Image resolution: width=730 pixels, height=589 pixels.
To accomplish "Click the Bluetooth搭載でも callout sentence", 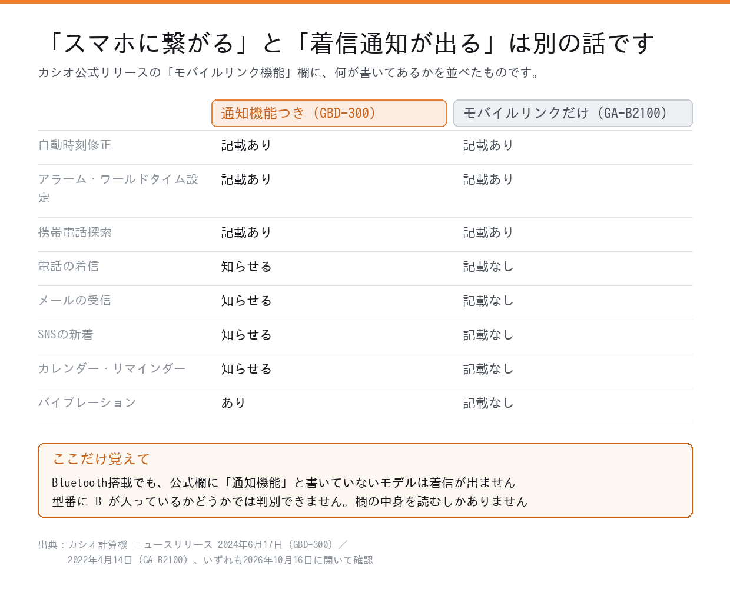I will [284, 482].
